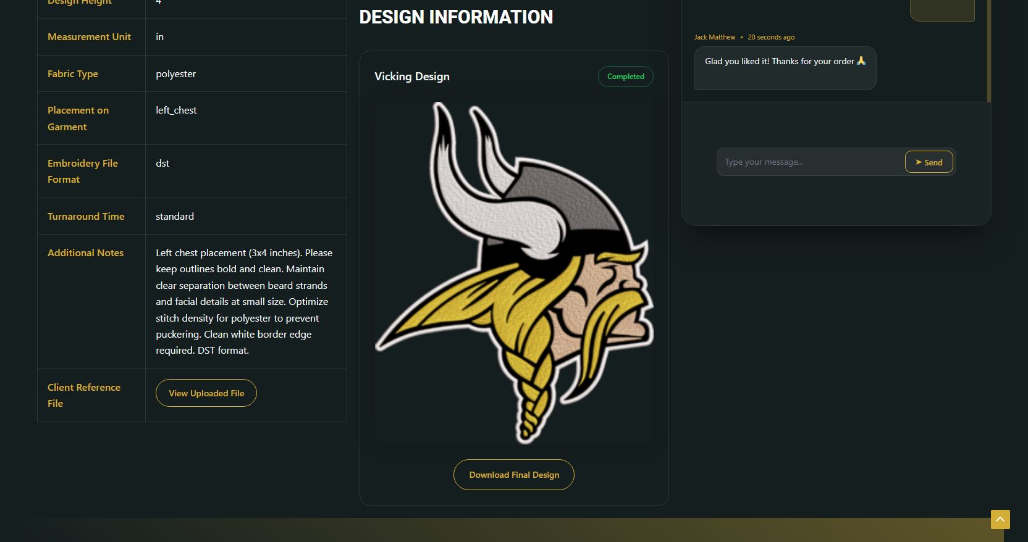Click the Viking embroidery design image
Viewport: 1028px width, 542px height.
point(514,273)
